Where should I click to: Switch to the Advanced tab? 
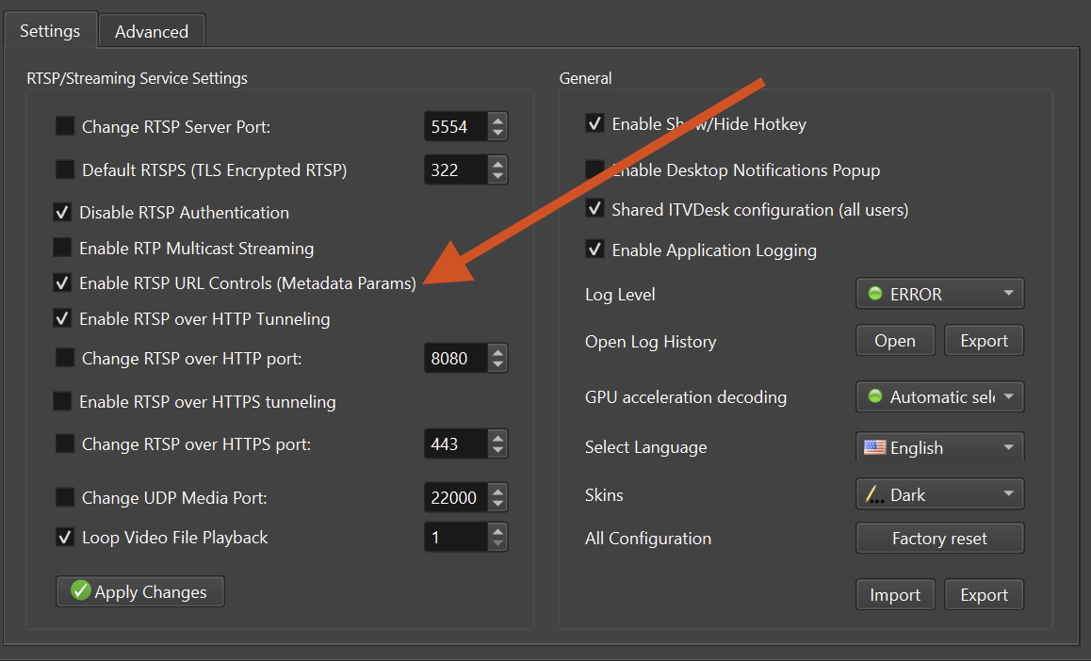(x=152, y=31)
